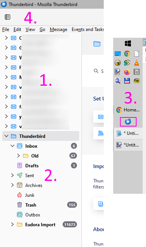Collapse the Inbox subfolders

[12, 146]
